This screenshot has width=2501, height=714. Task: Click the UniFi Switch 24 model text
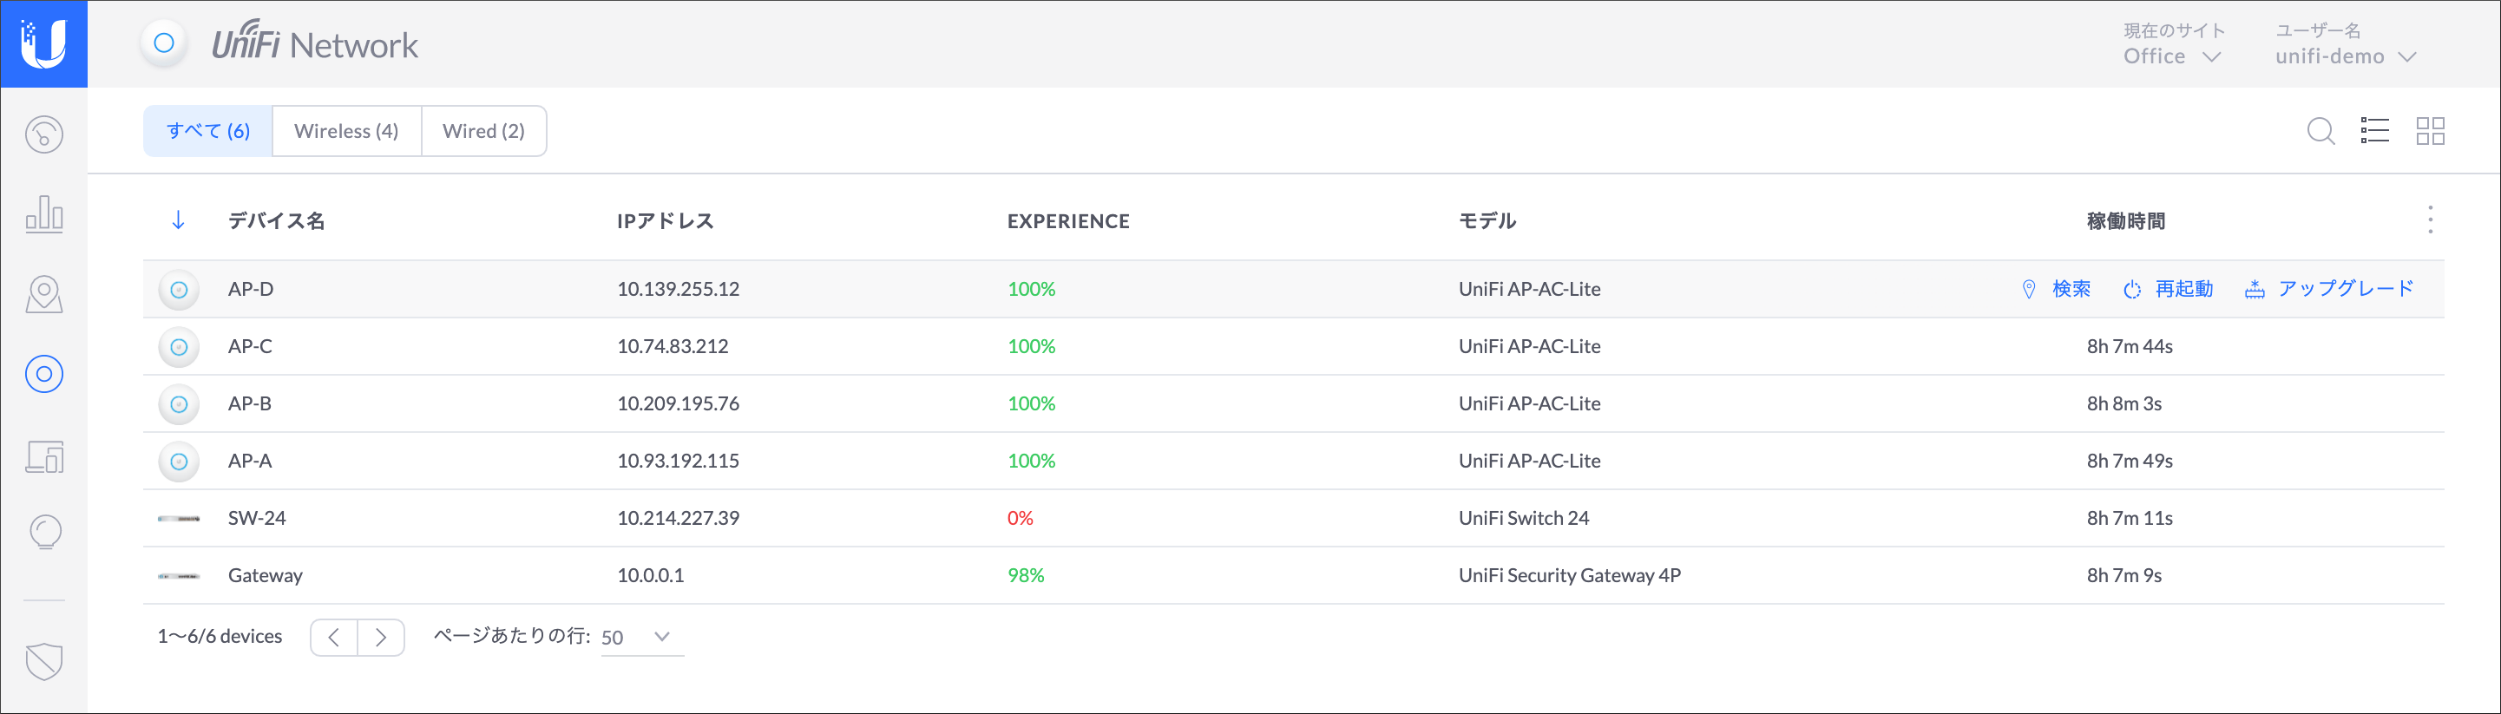click(1523, 518)
